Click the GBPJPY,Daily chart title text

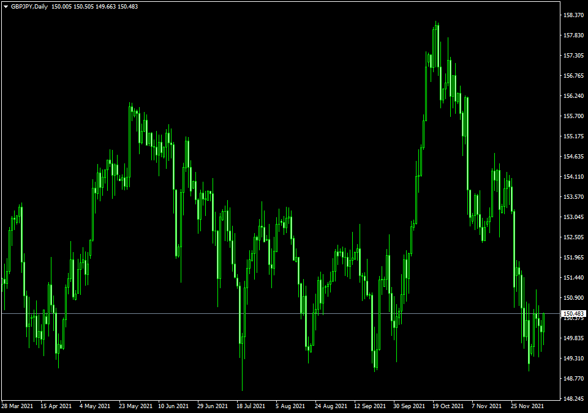(29, 7)
